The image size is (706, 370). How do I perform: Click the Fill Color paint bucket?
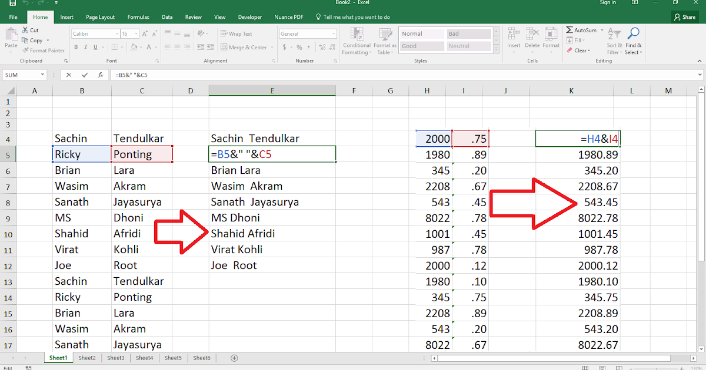[134, 47]
